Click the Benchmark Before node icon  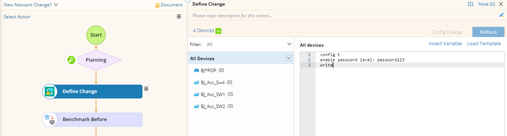tap(49, 120)
